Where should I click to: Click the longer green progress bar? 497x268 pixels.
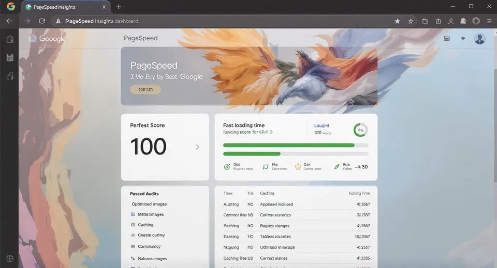point(289,146)
